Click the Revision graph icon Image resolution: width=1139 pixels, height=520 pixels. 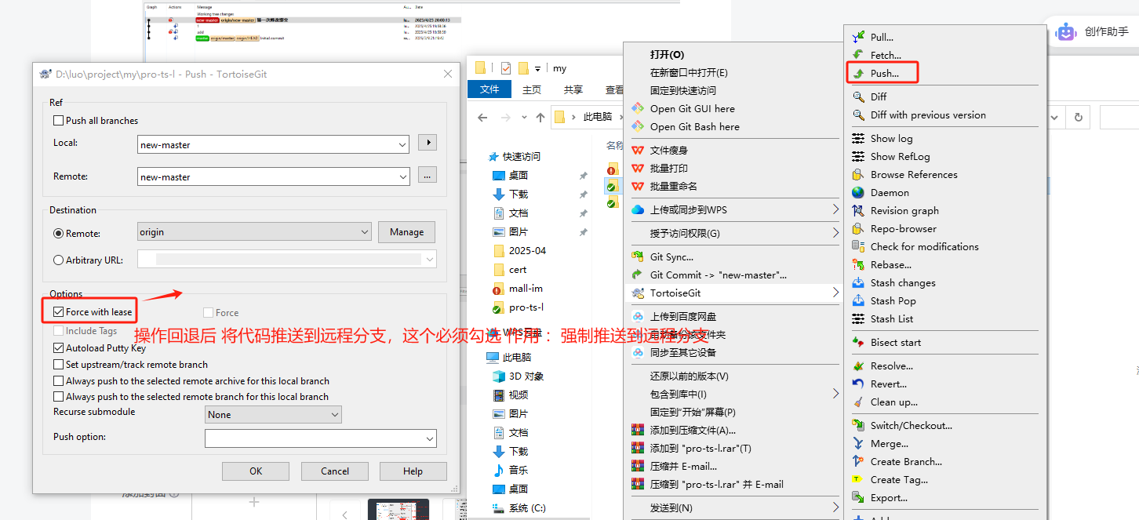coord(858,210)
